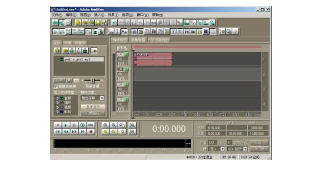Click the V0 volume field of track 4

[x=123, y=104]
